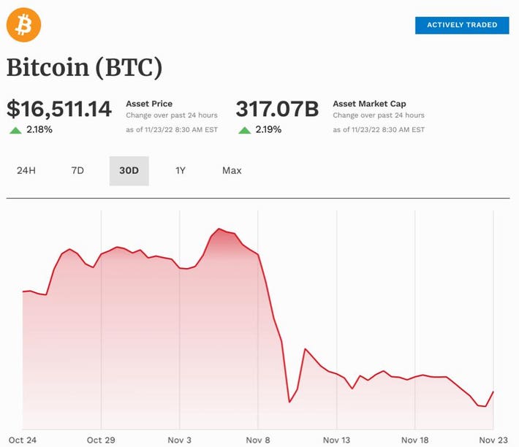Click the green up arrow beside 2.18%
Image resolution: width=519 pixels, height=447 pixels.
tap(15, 130)
